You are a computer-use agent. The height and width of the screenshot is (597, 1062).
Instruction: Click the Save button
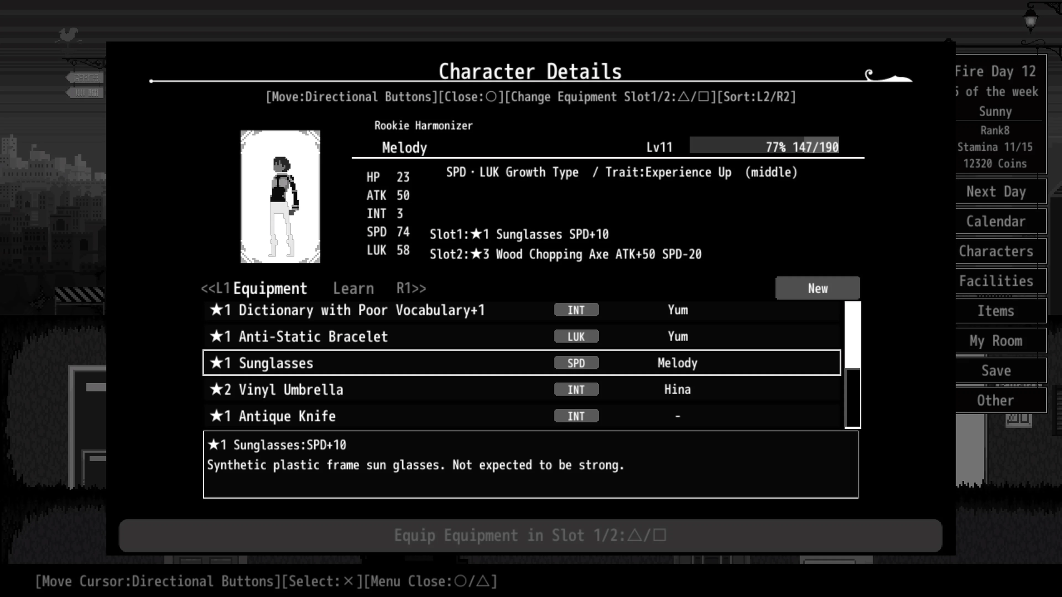click(996, 370)
